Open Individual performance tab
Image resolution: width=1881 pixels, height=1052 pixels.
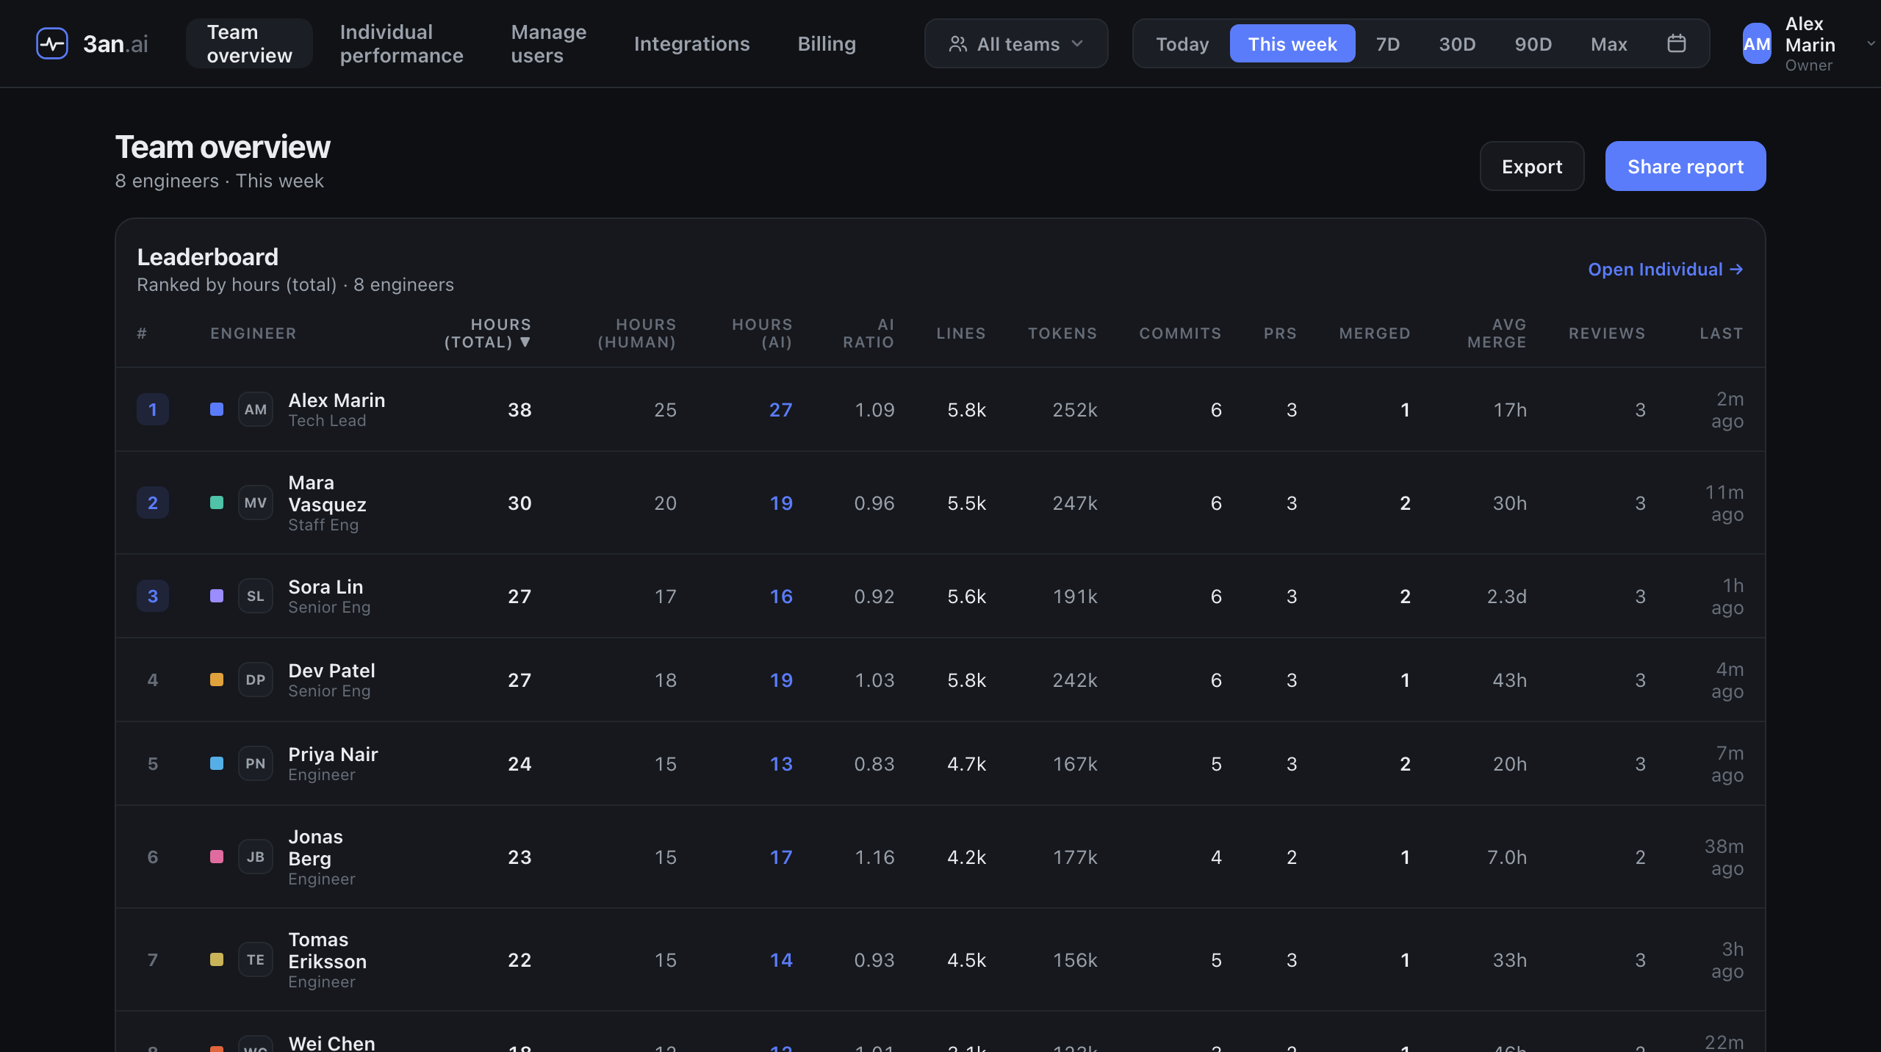(401, 43)
